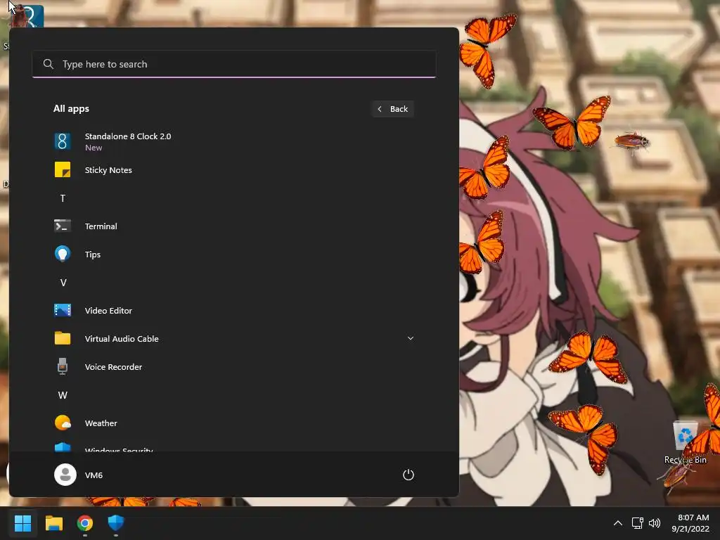Go Back to pinned apps
The width and height of the screenshot is (720, 540).
pos(393,109)
